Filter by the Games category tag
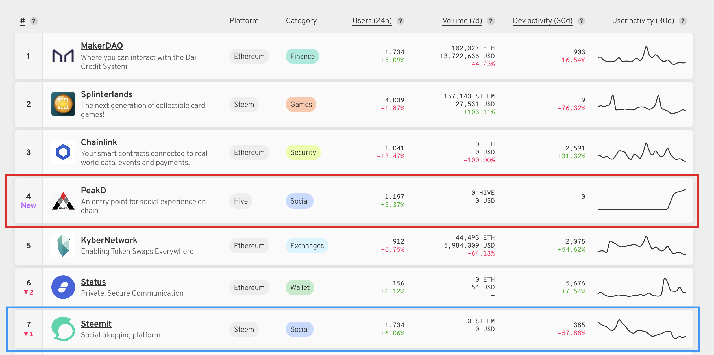The height and width of the screenshot is (355, 714). (x=301, y=104)
